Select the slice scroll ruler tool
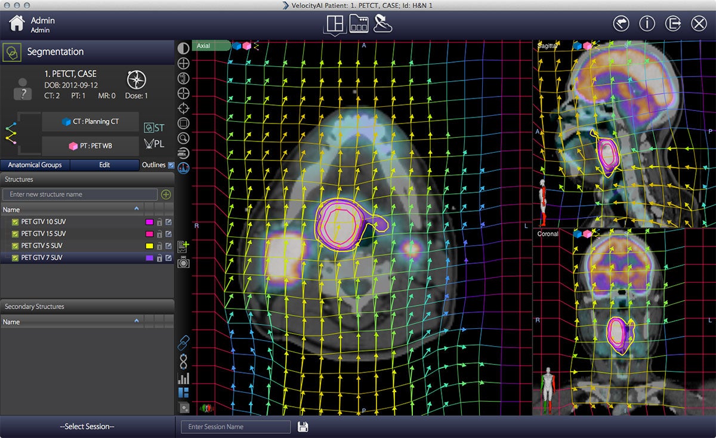 point(184,78)
